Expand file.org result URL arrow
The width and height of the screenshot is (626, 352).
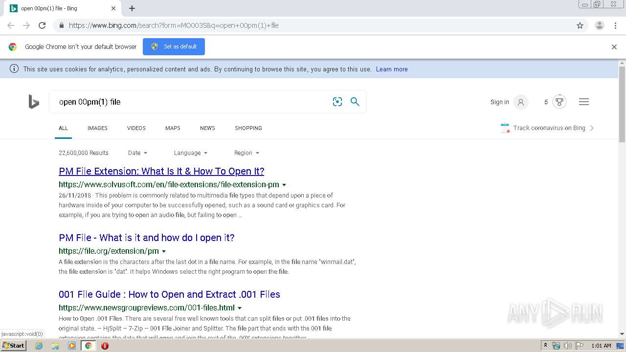point(164,251)
